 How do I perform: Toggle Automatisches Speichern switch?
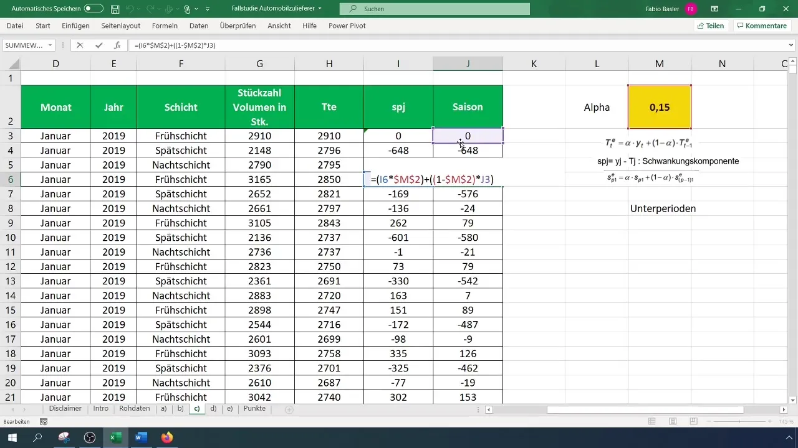(94, 9)
